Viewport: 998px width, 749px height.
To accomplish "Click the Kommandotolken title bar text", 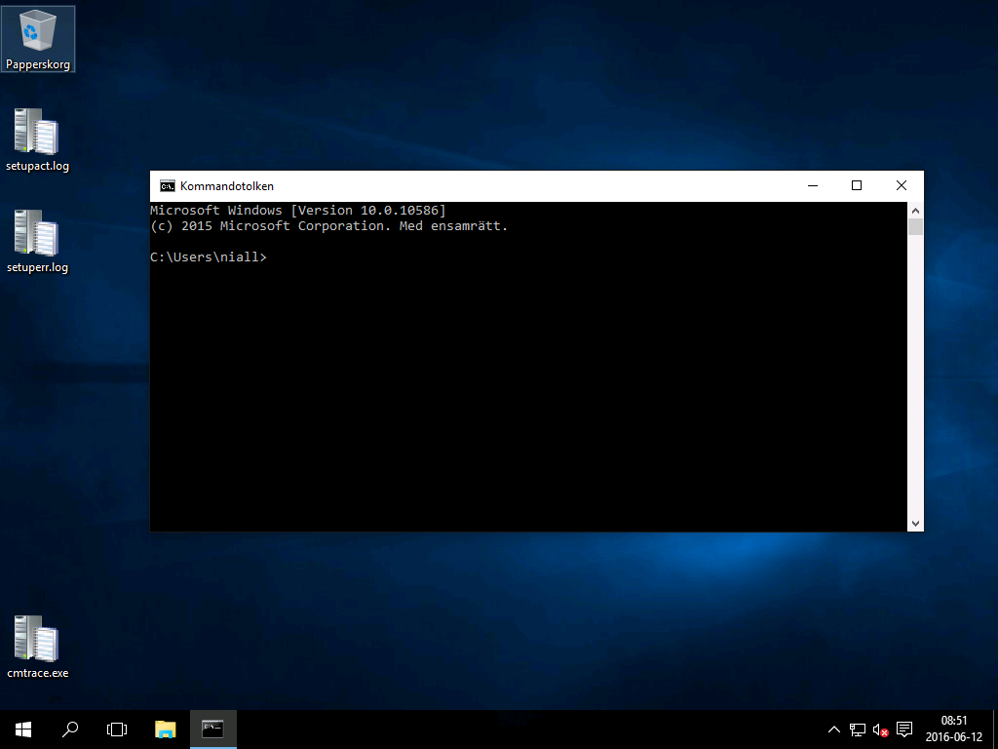I will [x=226, y=186].
